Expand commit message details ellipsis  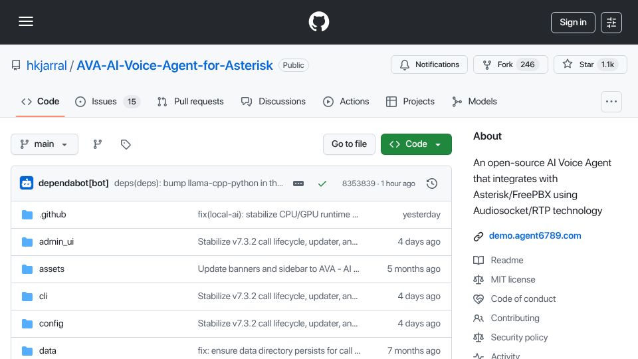point(298,183)
